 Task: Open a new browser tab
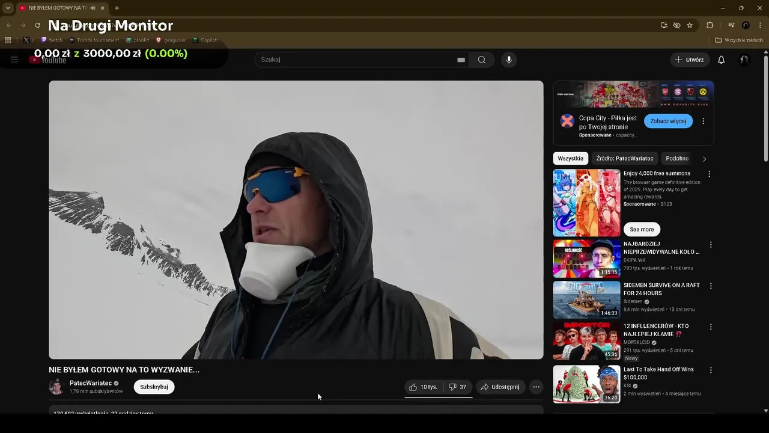117,8
